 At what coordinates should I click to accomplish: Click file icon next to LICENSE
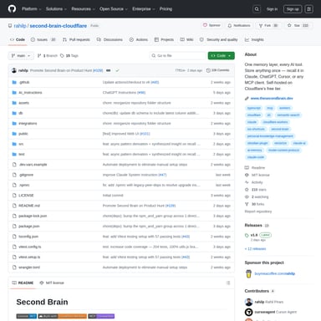[14, 196]
